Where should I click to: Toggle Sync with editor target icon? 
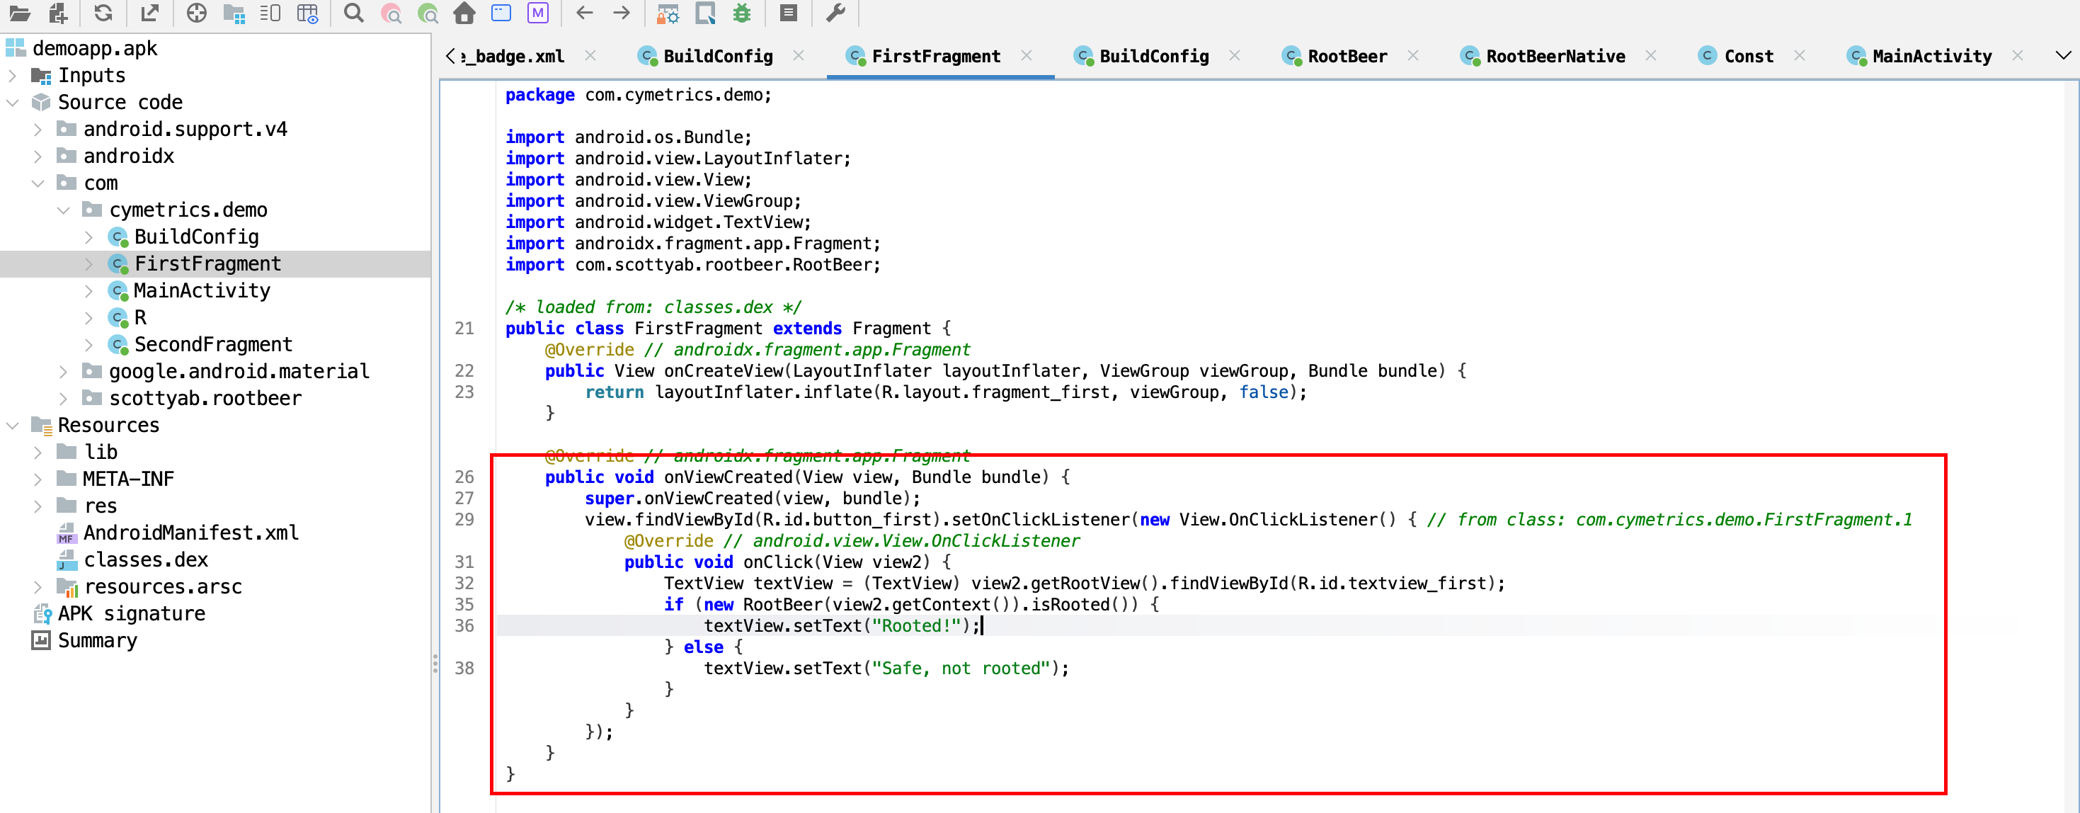click(196, 13)
